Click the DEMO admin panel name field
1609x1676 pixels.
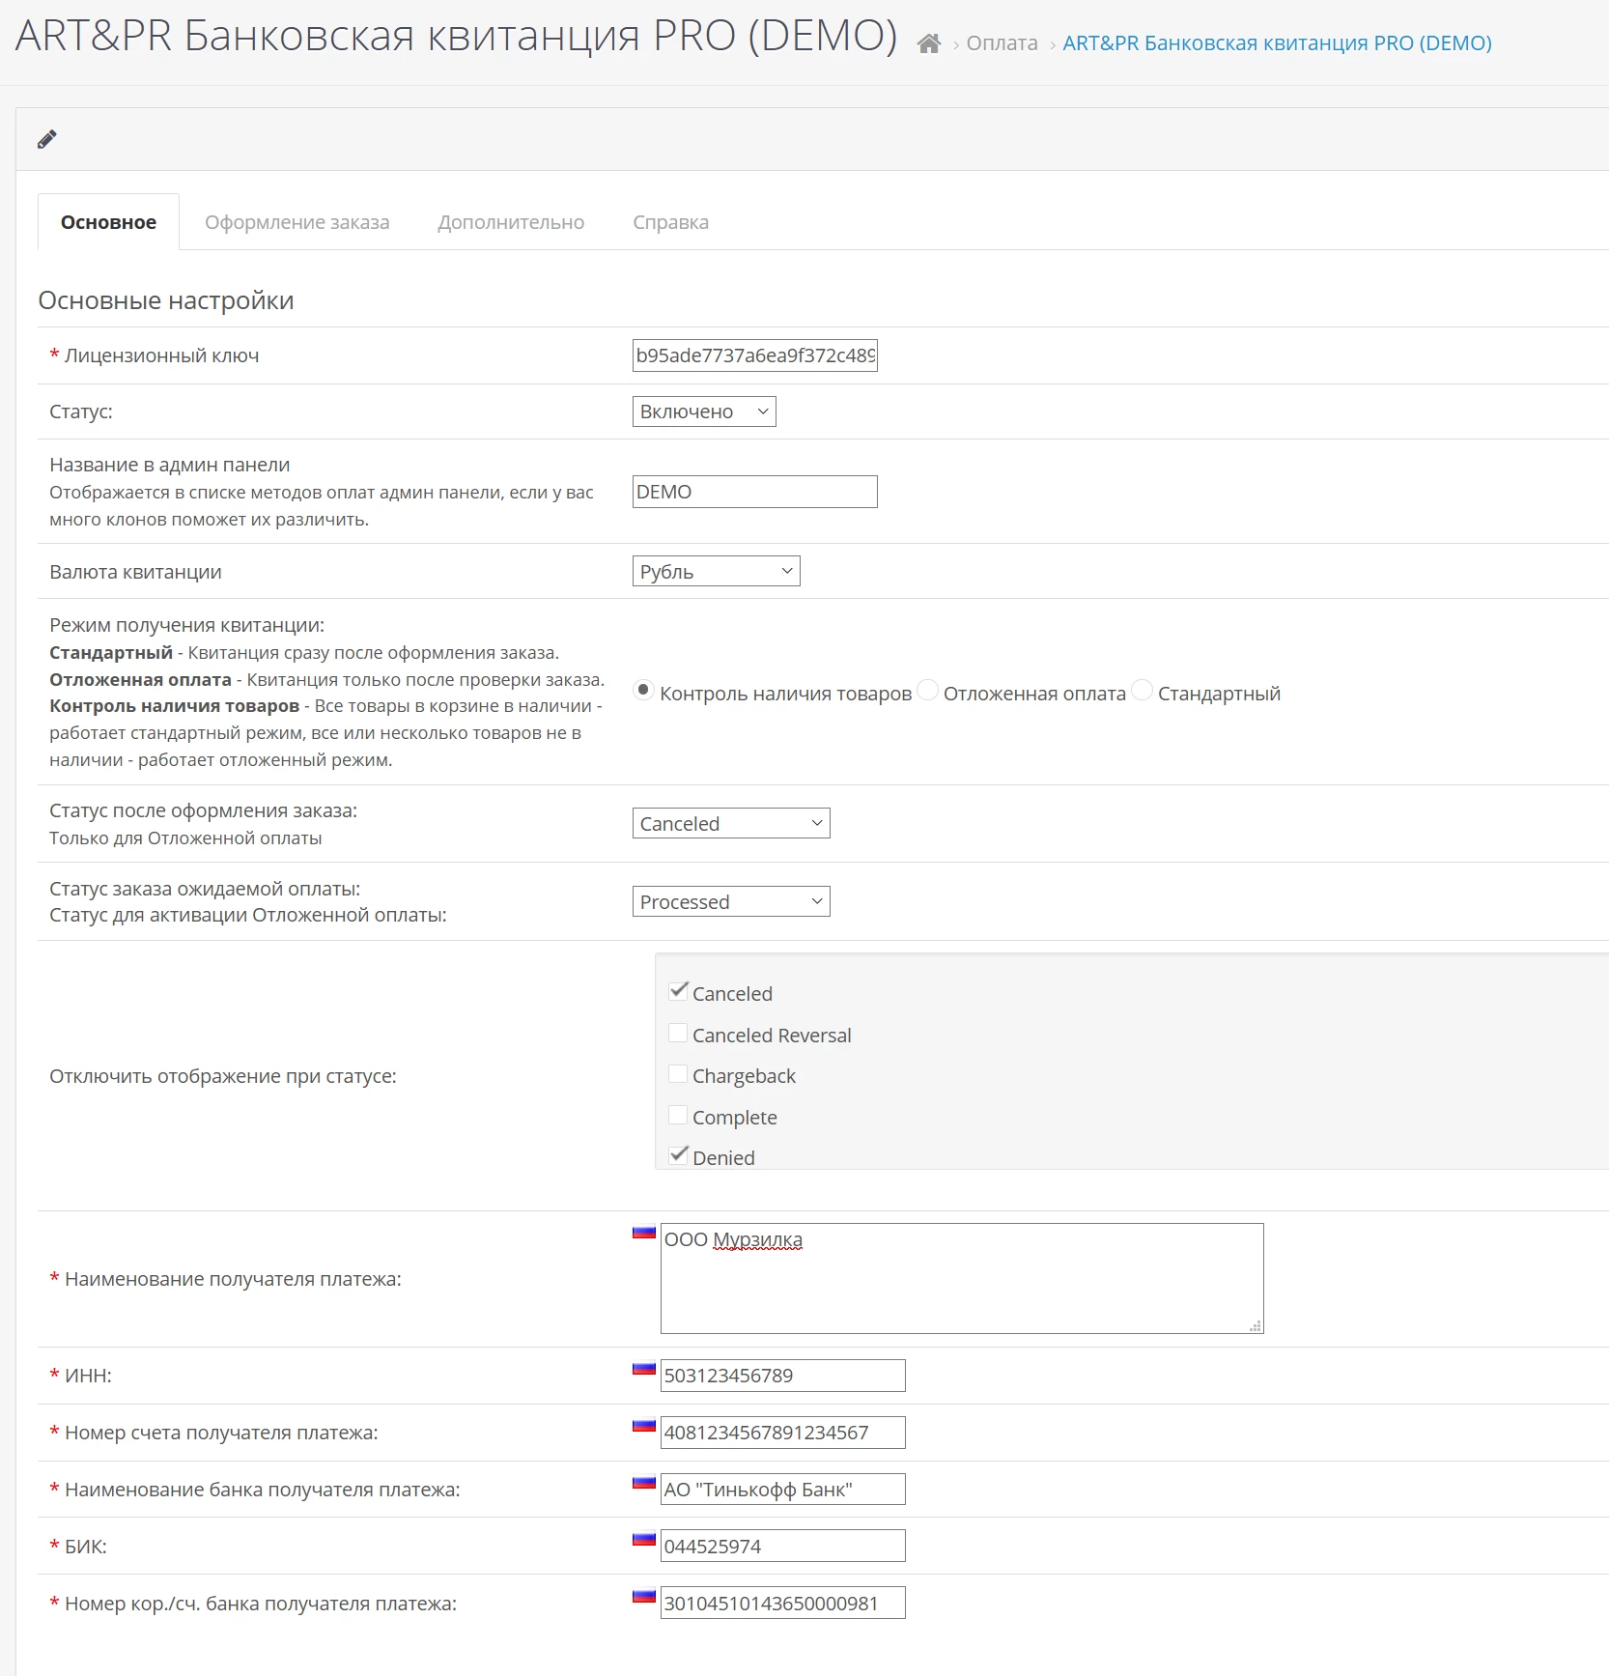755,492
